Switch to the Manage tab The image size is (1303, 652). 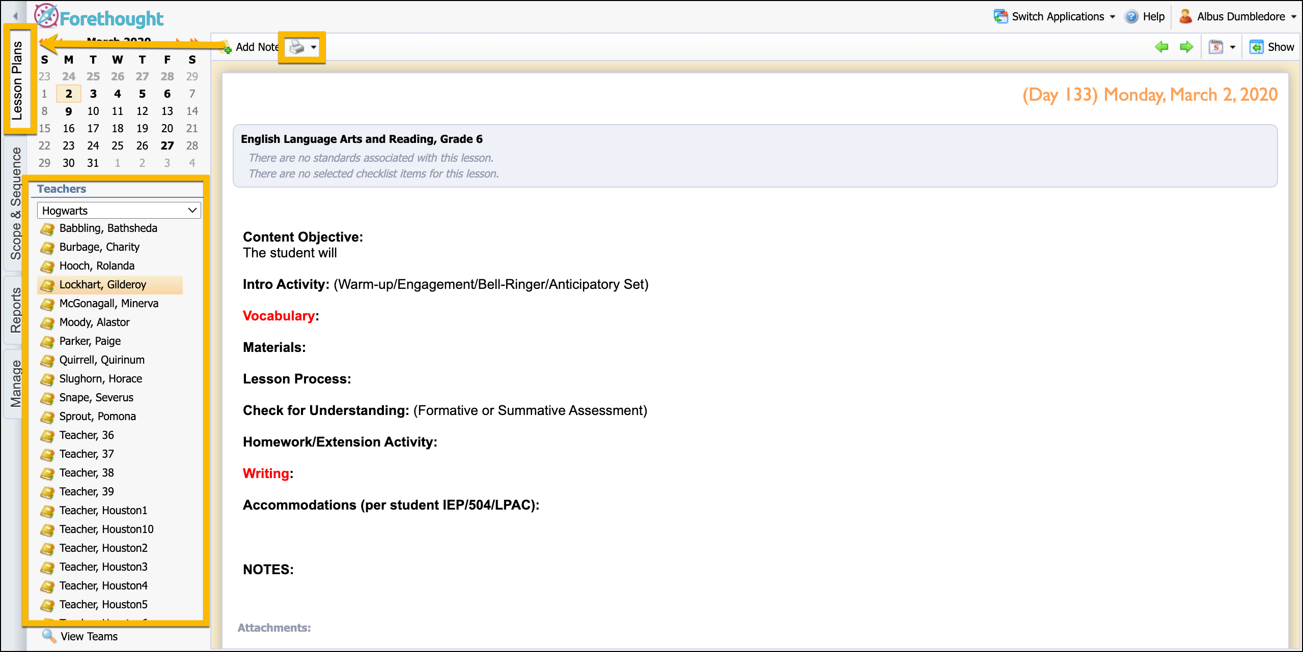click(x=16, y=383)
